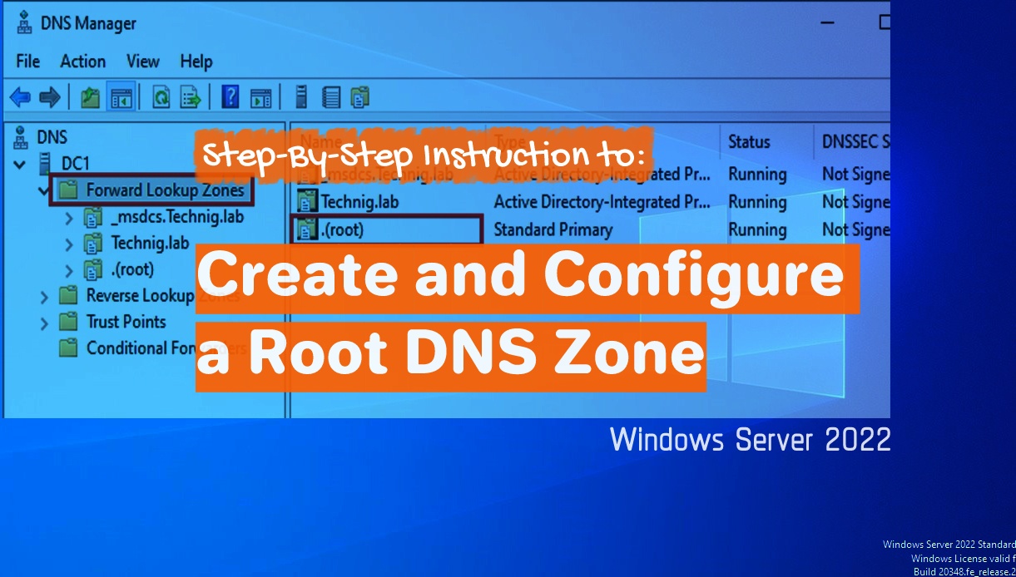Select the DNS root node icon in tree
The image size is (1016, 577).
click(22, 137)
